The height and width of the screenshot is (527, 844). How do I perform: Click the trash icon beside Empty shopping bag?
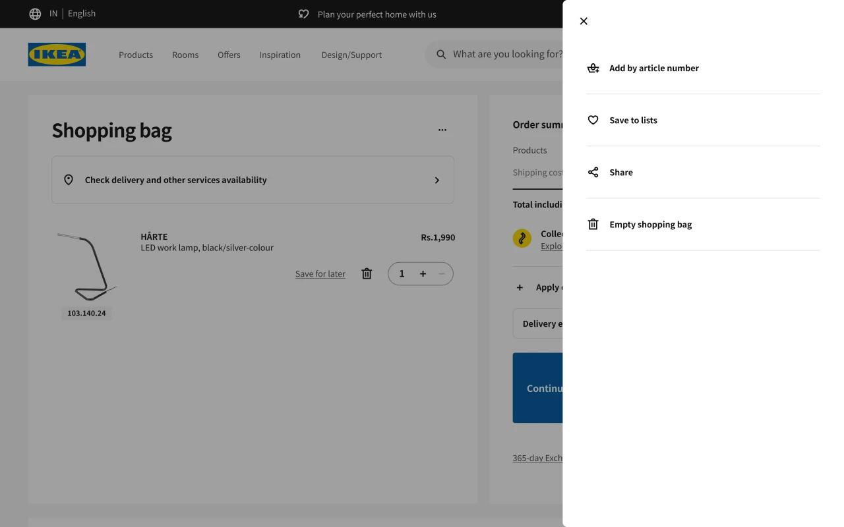pos(593,224)
